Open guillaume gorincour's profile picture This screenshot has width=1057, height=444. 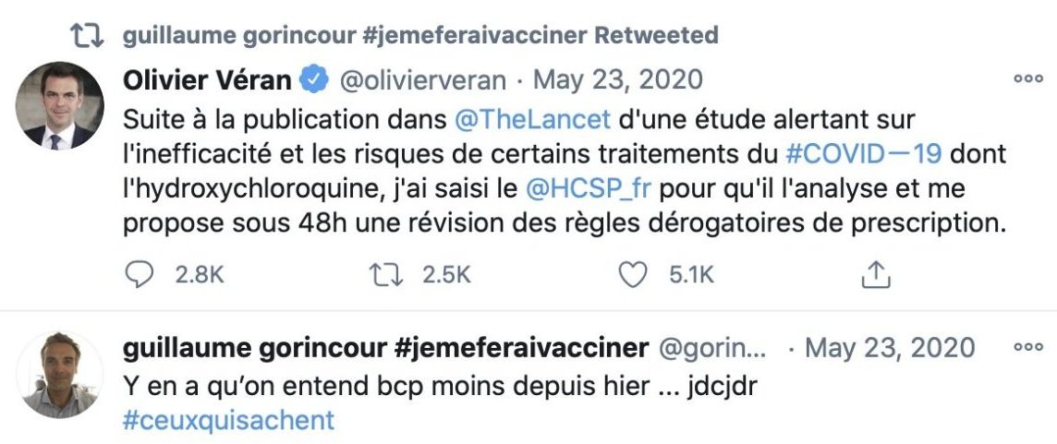(60, 374)
